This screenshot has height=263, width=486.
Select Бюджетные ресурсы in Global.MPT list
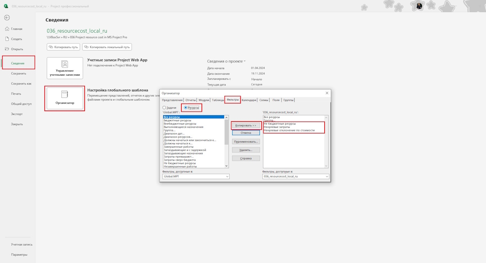point(193,120)
